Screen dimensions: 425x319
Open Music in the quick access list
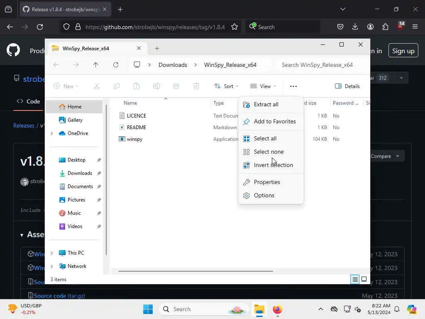pos(74,213)
